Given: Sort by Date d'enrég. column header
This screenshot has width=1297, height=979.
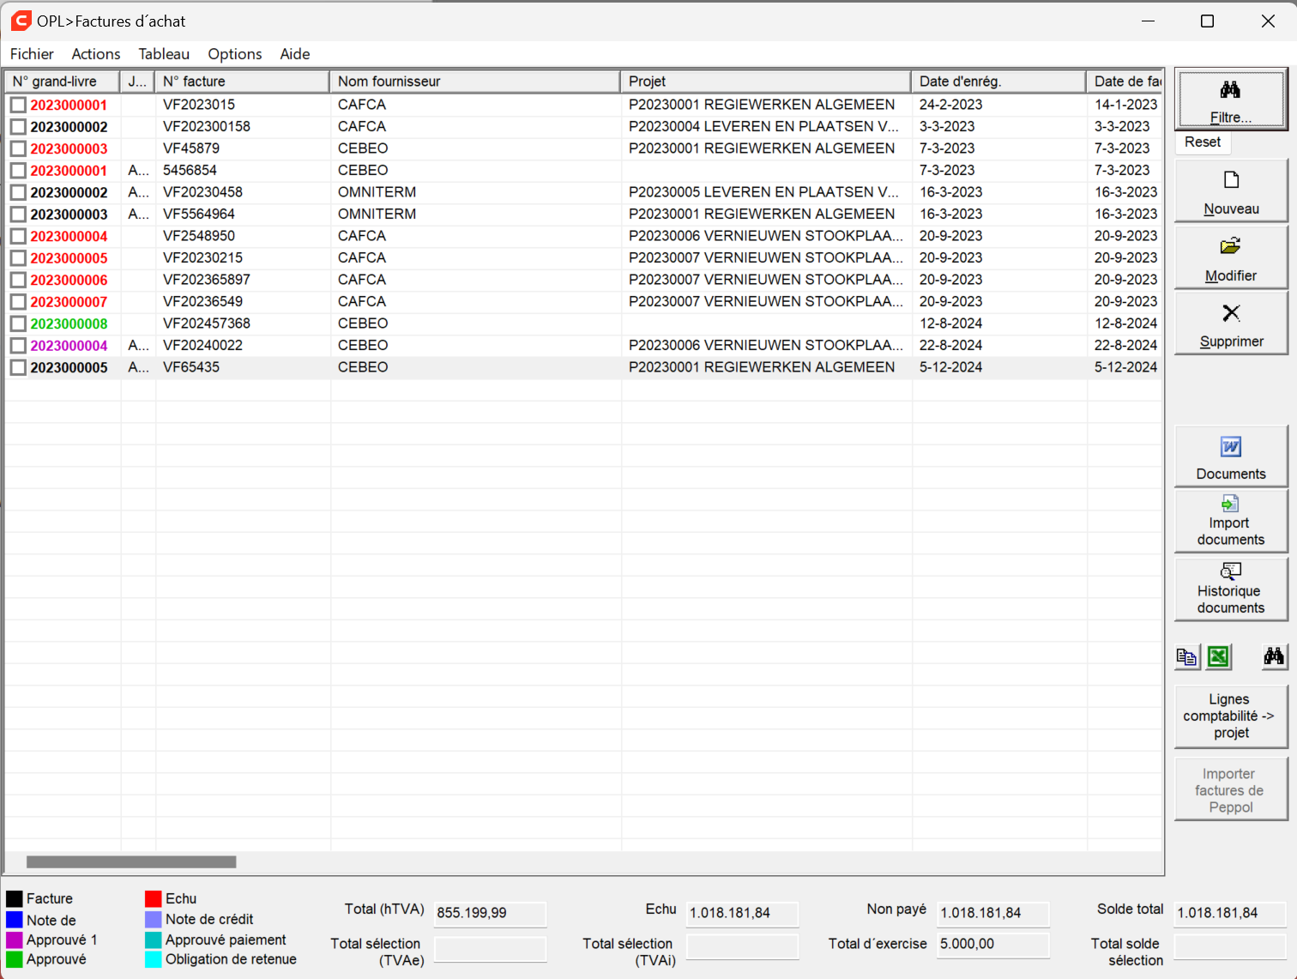Looking at the screenshot, I should (x=999, y=82).
